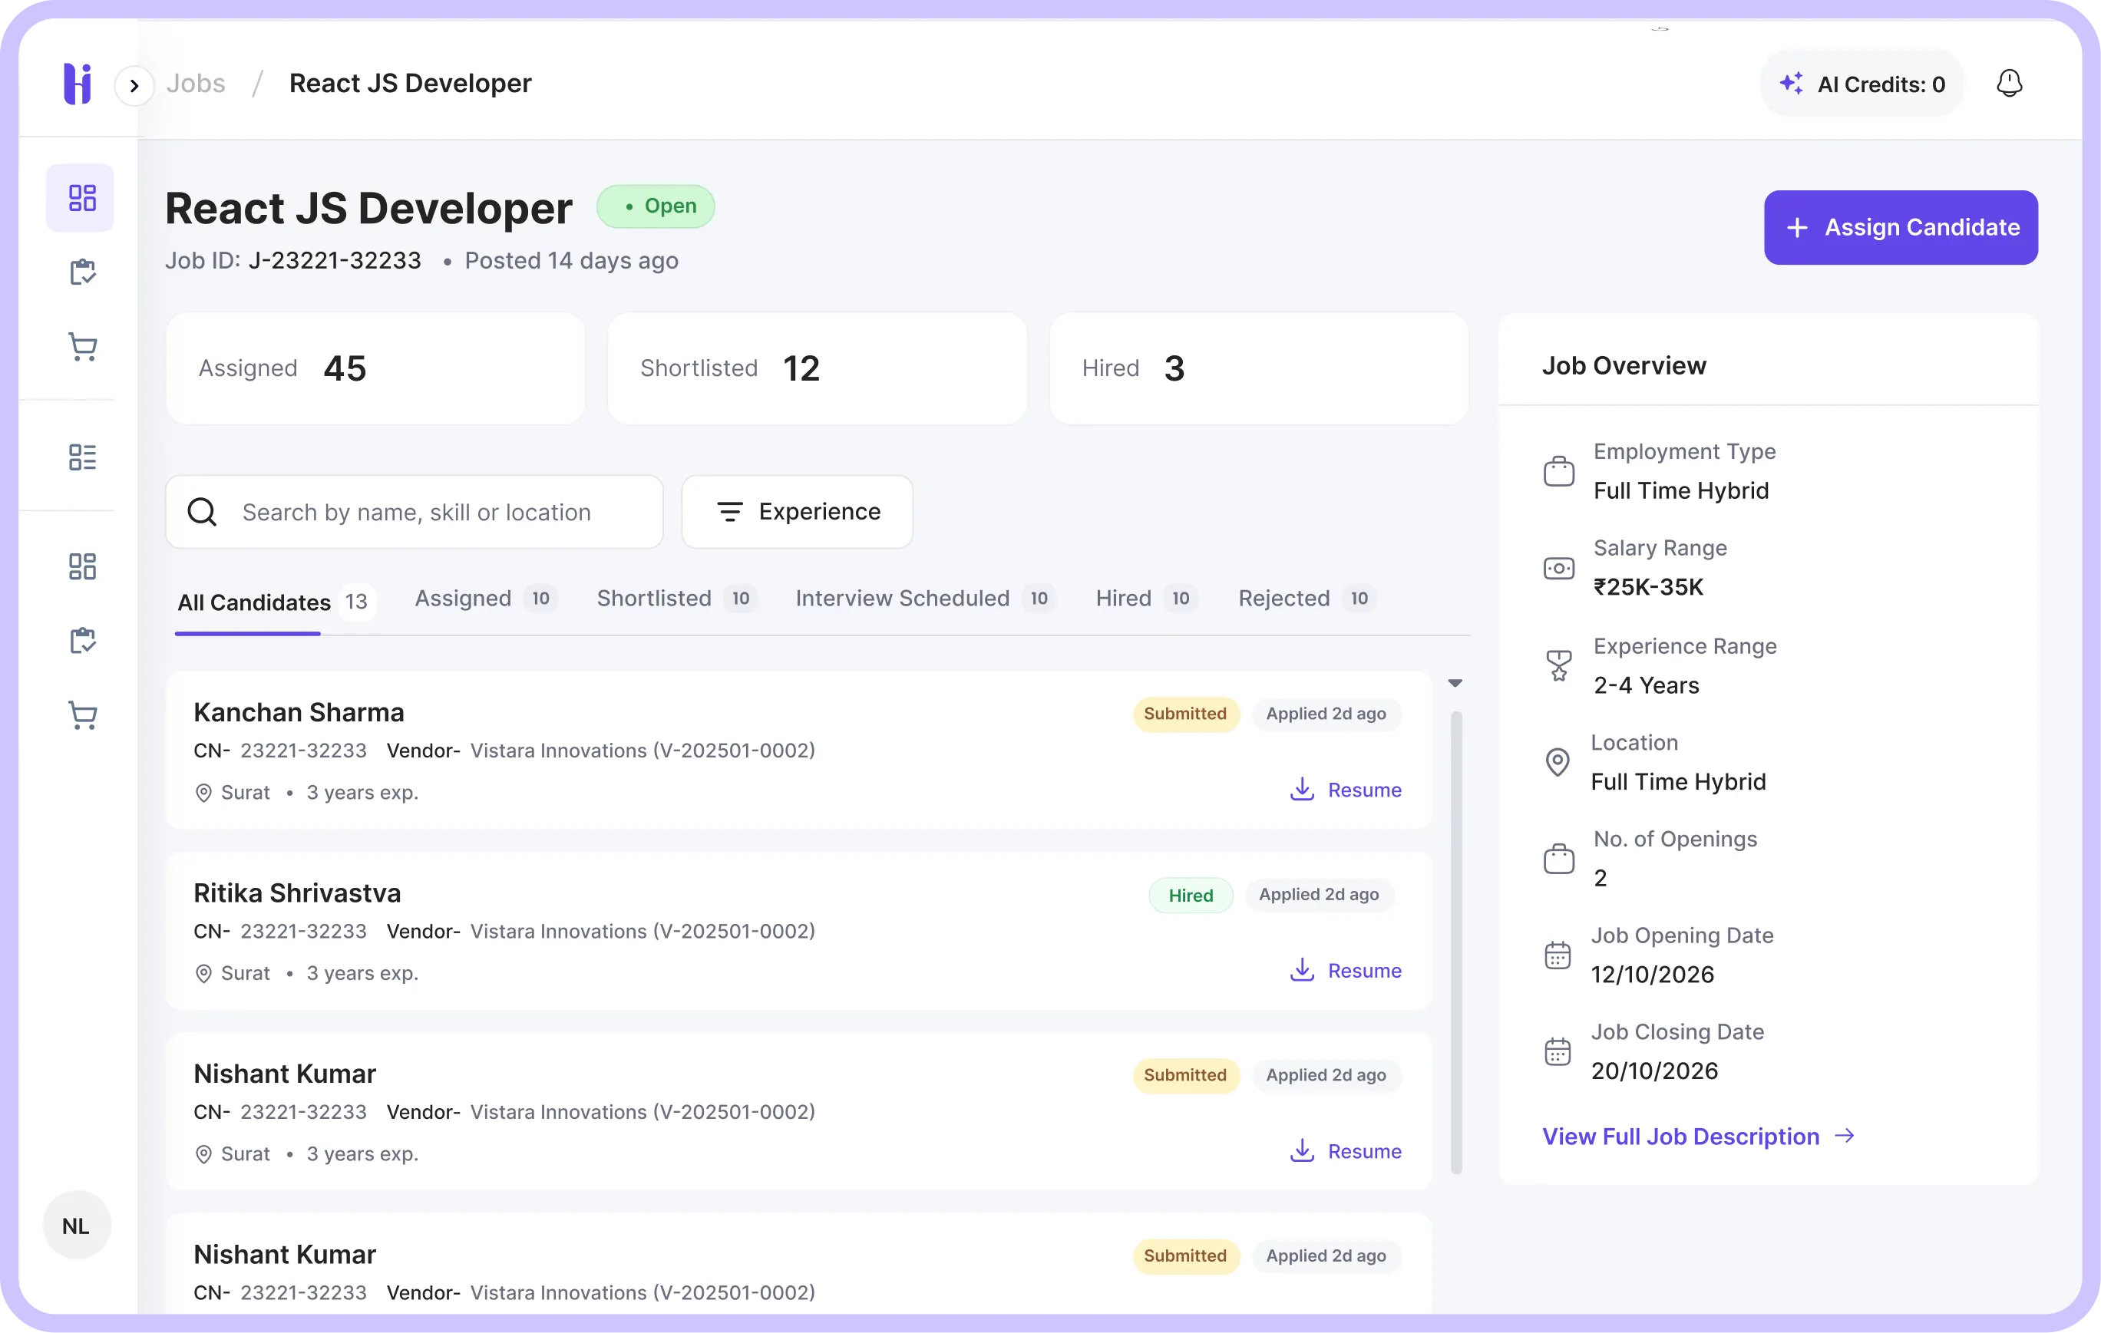Click the AI Credits: 0 pill
This screenshot has width=2101, height=1333.
(1862, 84)
